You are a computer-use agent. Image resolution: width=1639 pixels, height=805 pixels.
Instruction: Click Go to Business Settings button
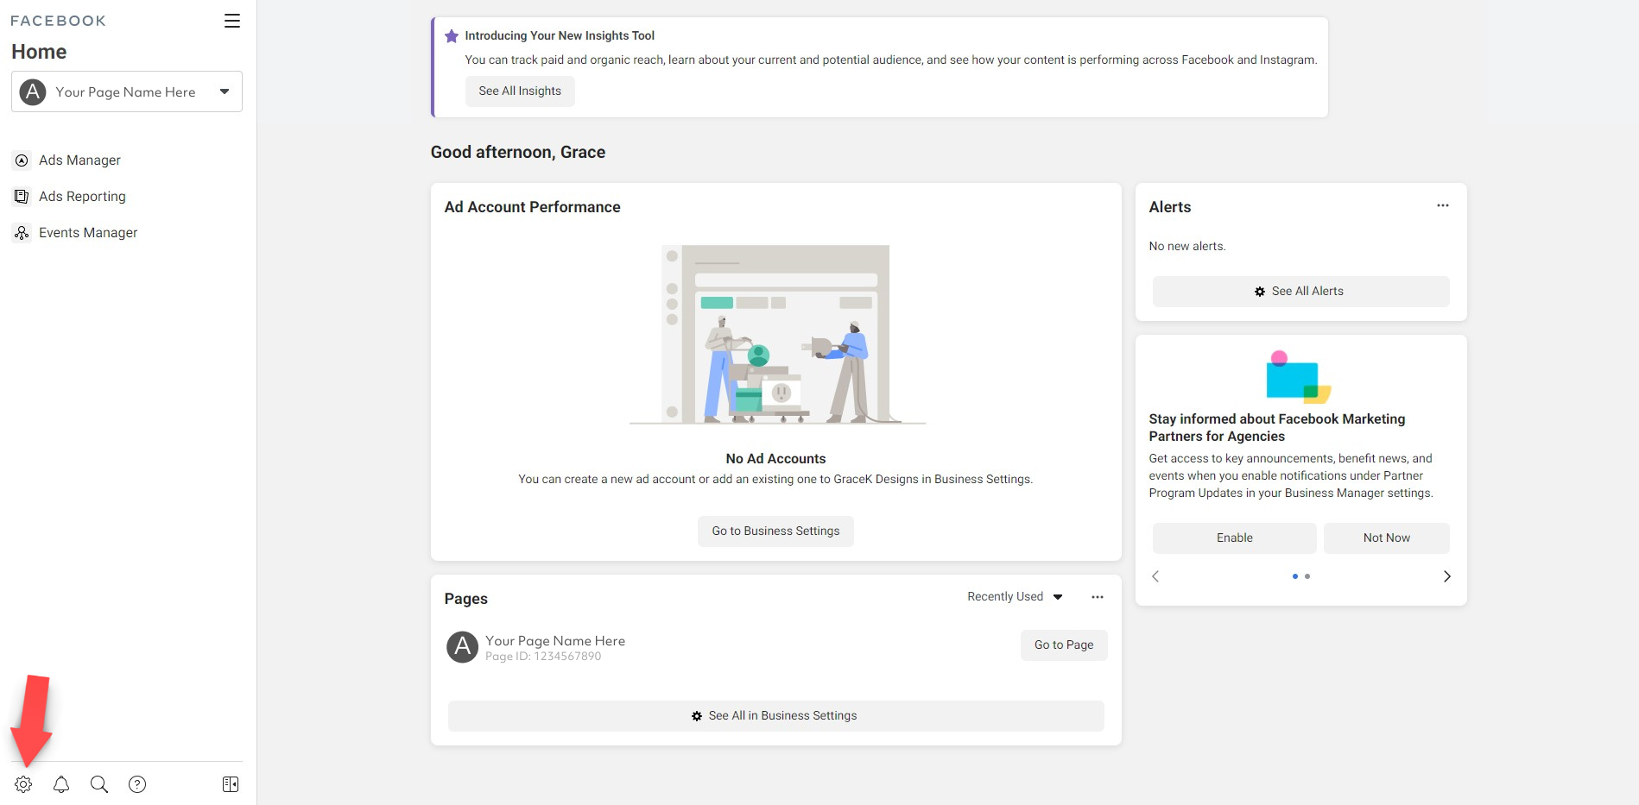[x=775, y=531]
